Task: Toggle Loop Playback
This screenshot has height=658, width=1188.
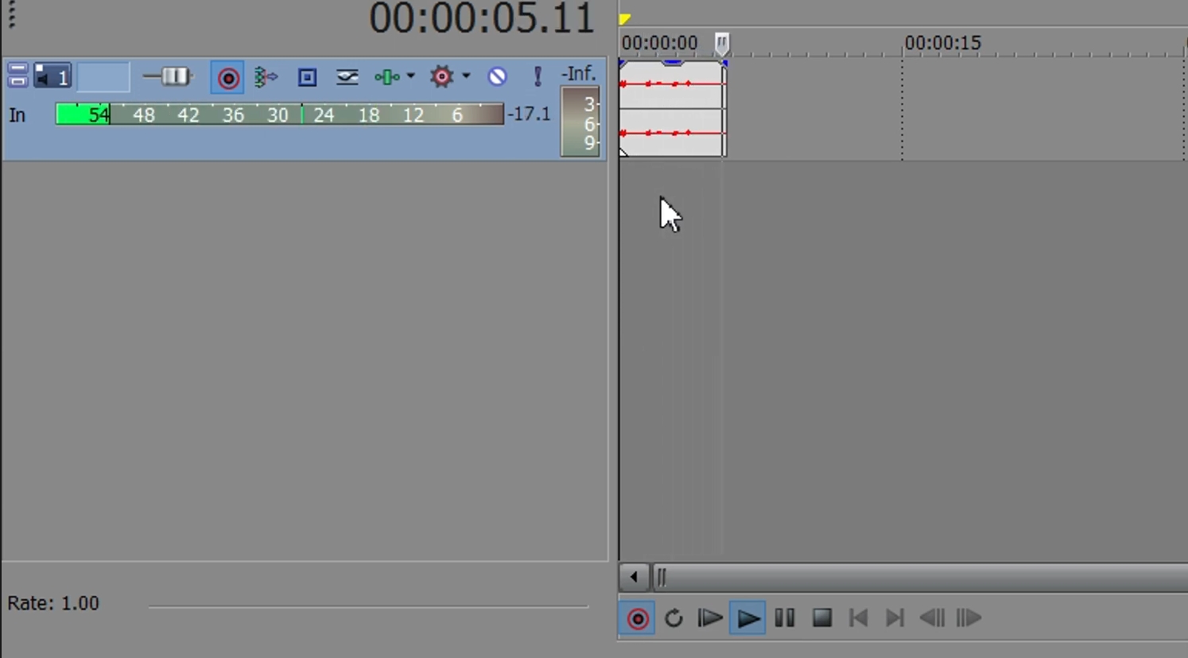Action: (674, 618)
